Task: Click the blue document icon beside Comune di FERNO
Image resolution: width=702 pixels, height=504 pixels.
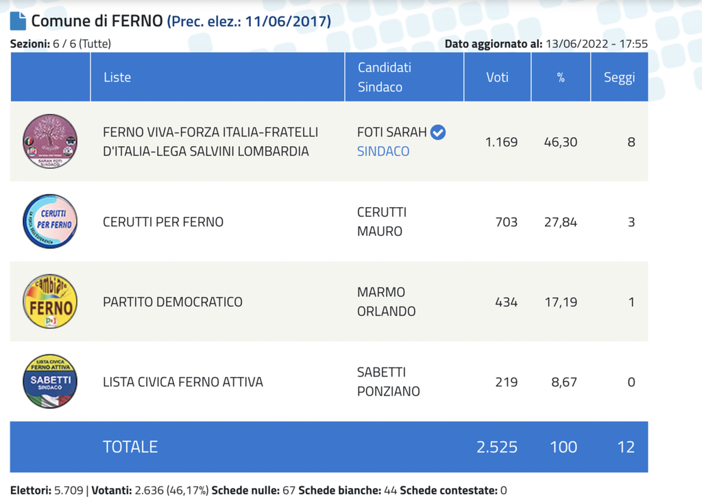Action: (x=18, y=21)
